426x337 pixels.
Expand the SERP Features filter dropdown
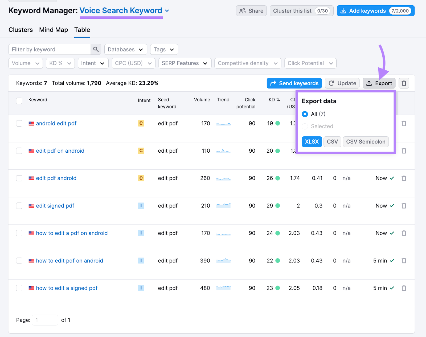pos(185,63)
